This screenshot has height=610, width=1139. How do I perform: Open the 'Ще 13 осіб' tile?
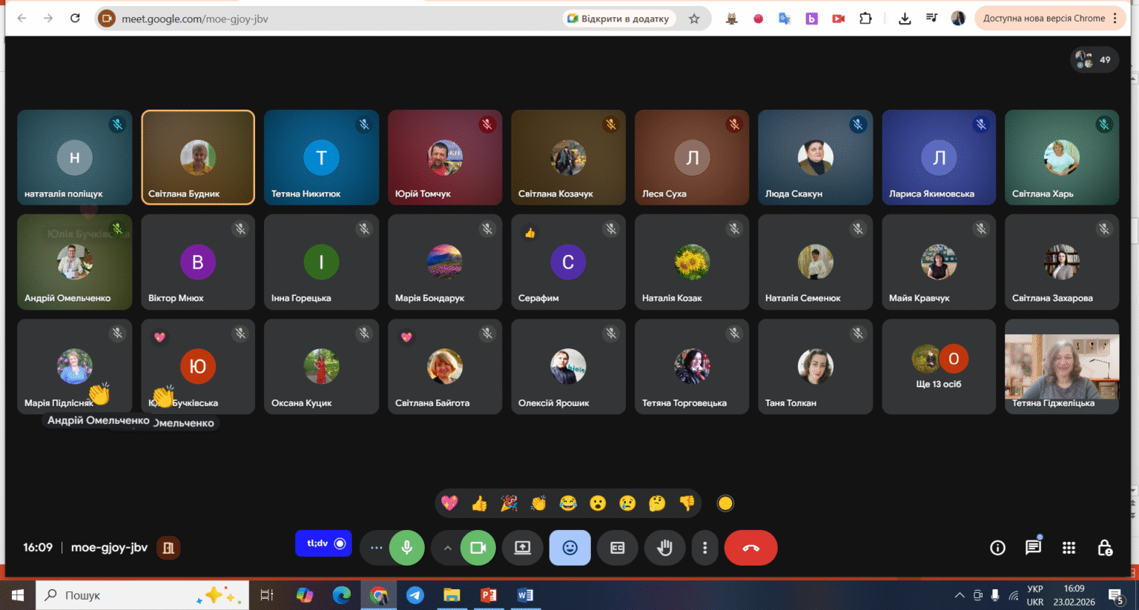[939, 366]
